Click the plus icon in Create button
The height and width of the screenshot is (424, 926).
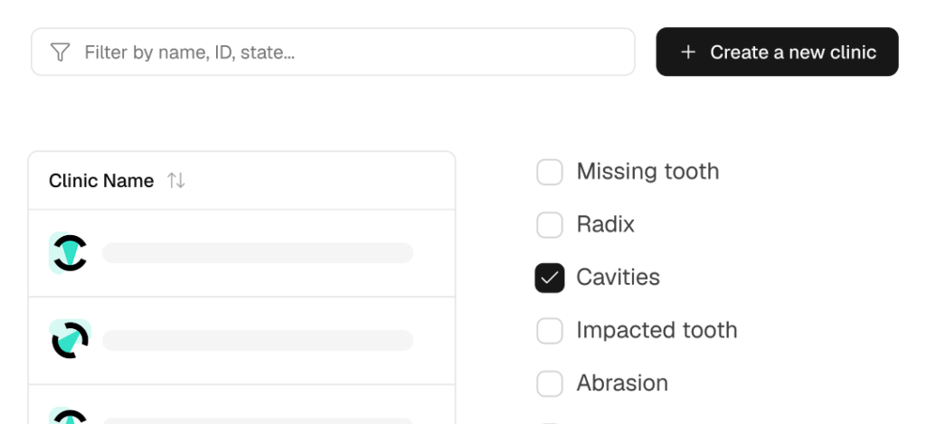(688, 52)
